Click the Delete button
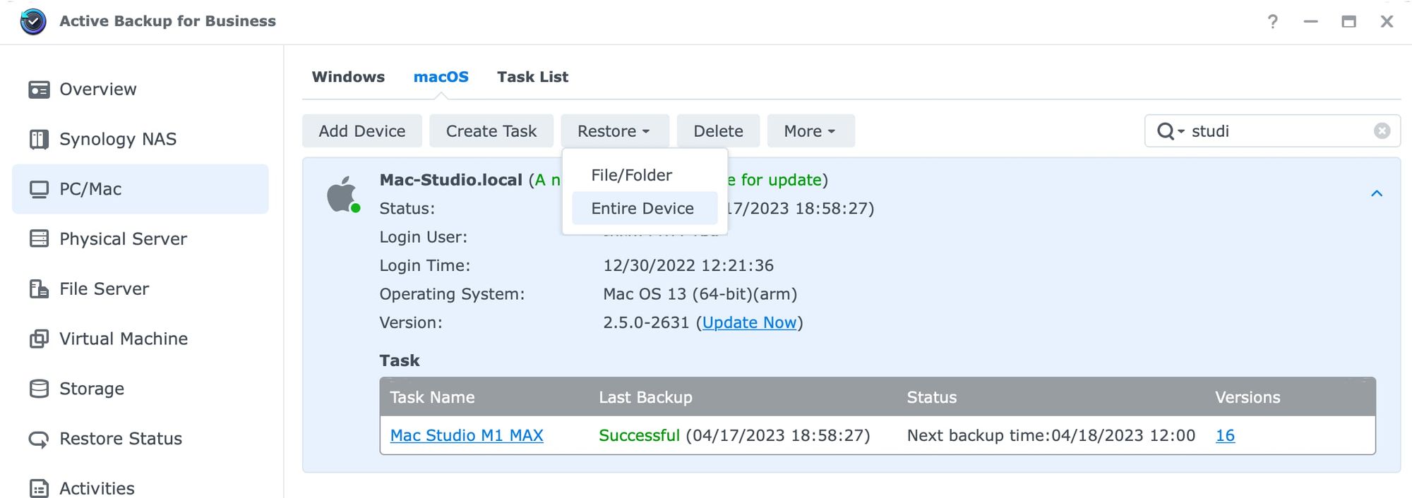Screen dimensions: 1412x498 click(x=718, y=131)
